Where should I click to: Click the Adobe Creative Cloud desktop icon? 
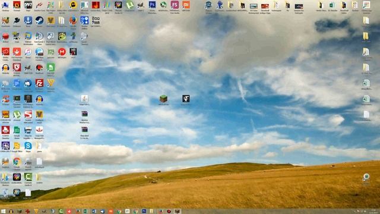(5, 52)
